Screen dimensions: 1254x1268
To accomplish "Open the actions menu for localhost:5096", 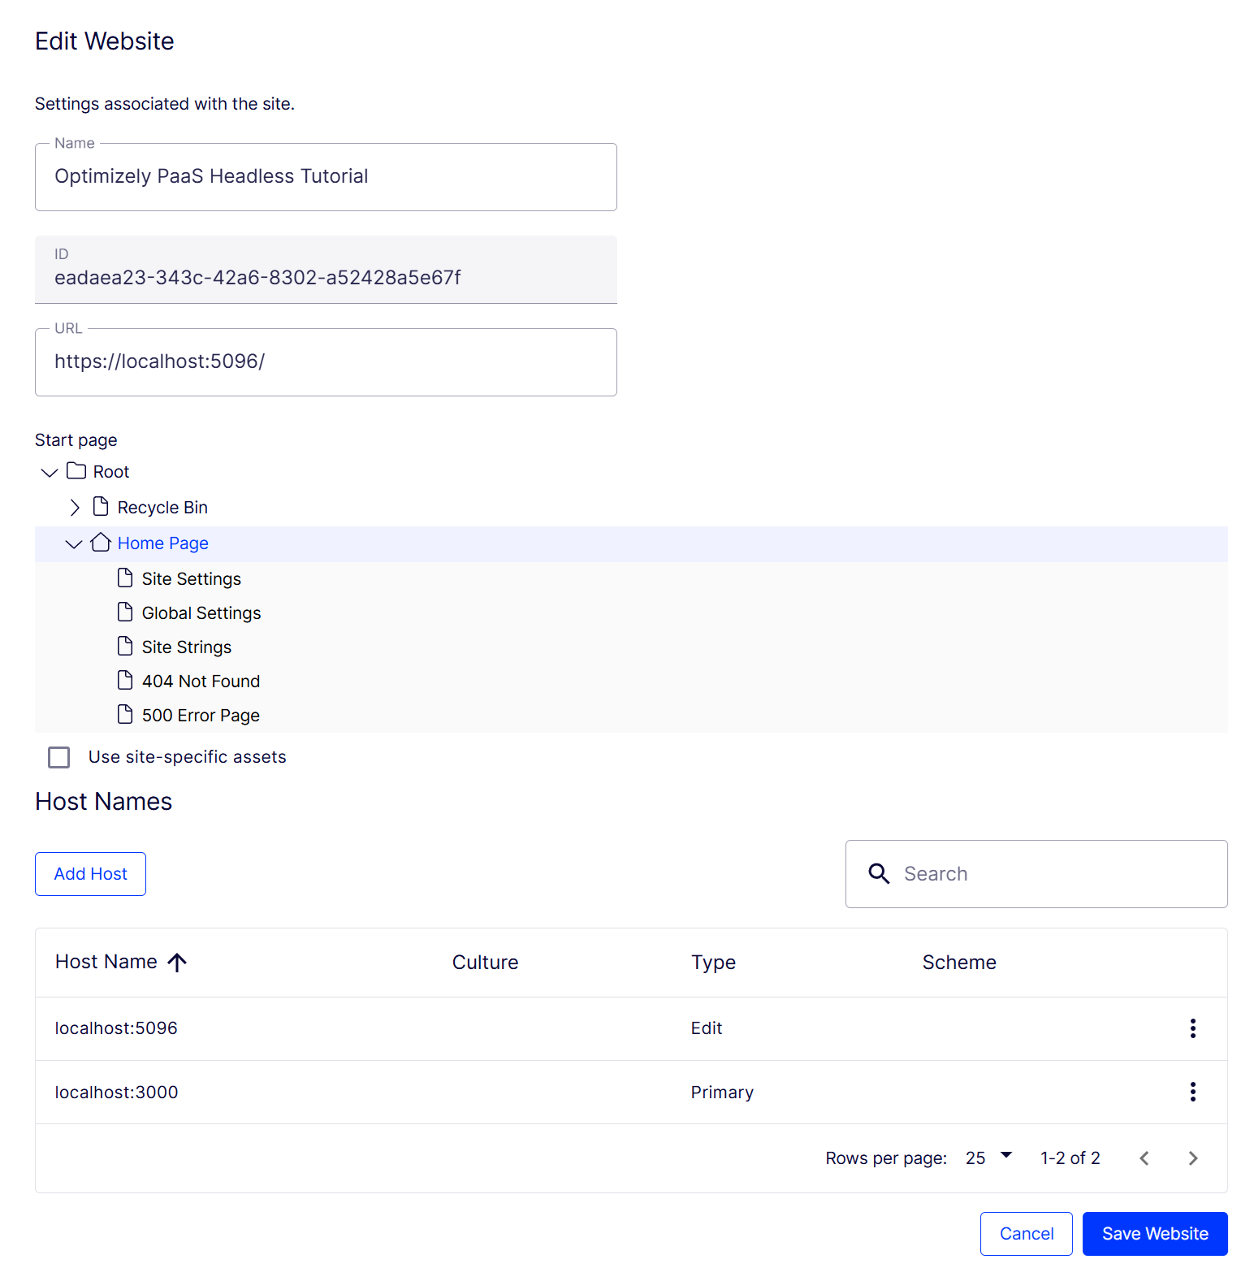I will (1192, 1028).
